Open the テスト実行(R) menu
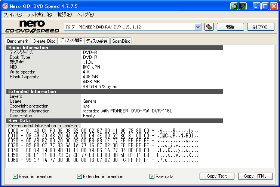The width and height of the screenshot is (280, 187). point(40,15)
